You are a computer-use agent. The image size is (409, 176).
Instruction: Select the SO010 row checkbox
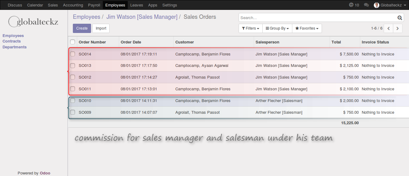tap(73, 100)
